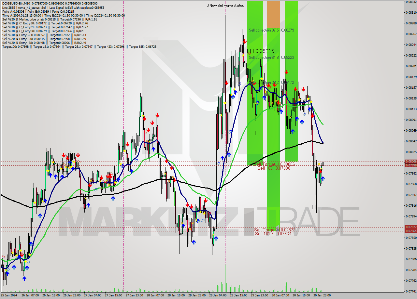Click the '27 Jan 15:00' time label
This screenshot has width=417, height=299.
[x=113, y=295]
